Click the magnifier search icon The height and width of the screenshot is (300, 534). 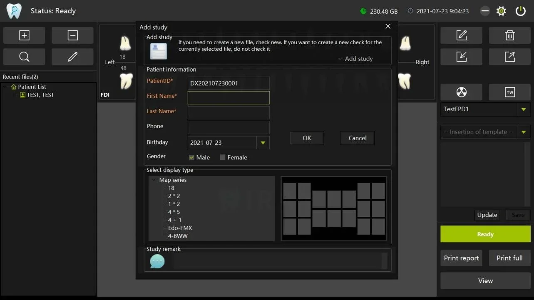(24, 57)
